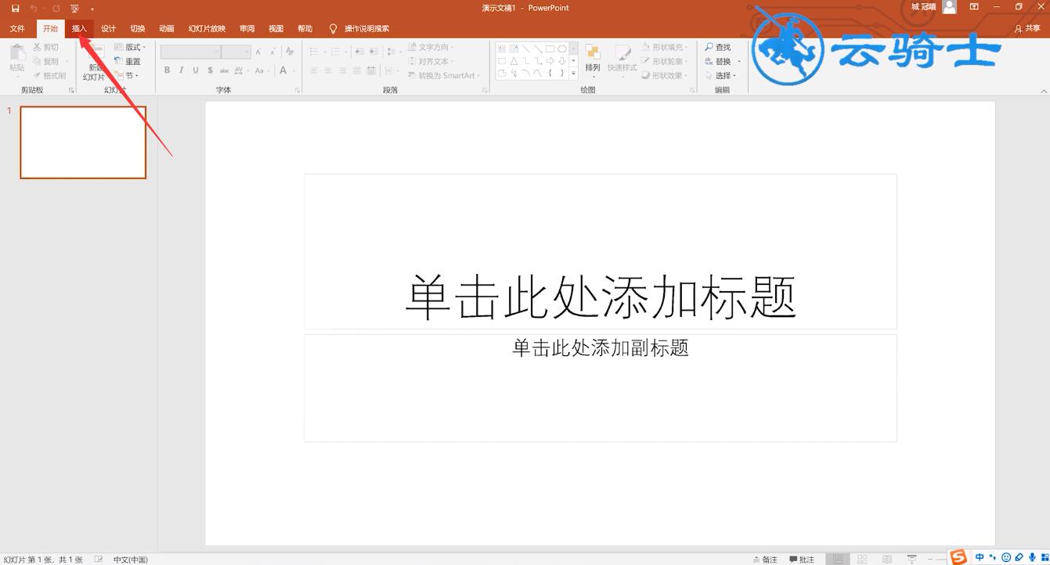Click the Save icon in quick access toolbar
Screen dimensions: 1050x565
pyautogui.click(x=15, y=8)
